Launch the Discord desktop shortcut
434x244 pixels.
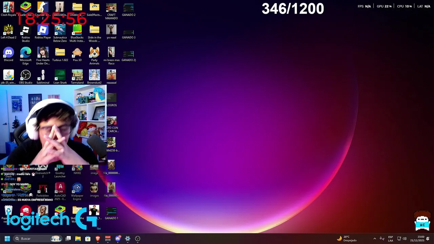[x=8, y=55]
